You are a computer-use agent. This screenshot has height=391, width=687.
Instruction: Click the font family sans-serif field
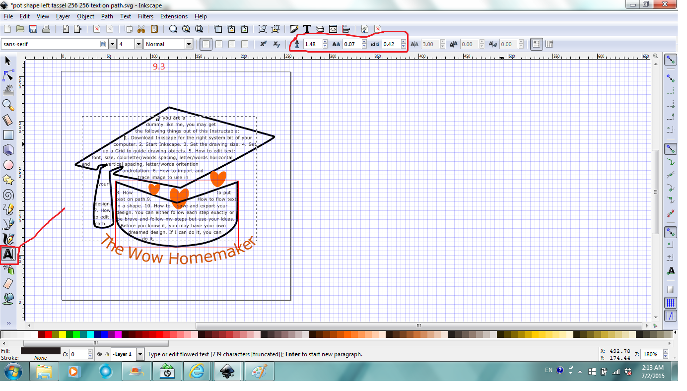54,44
